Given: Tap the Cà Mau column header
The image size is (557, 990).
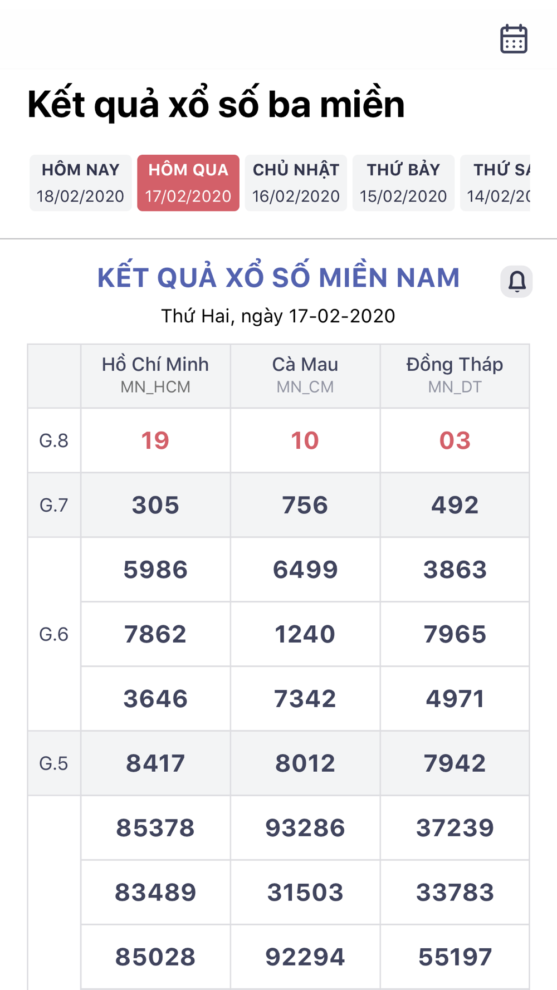Looking at the screenshot, I should coord(305,376).
